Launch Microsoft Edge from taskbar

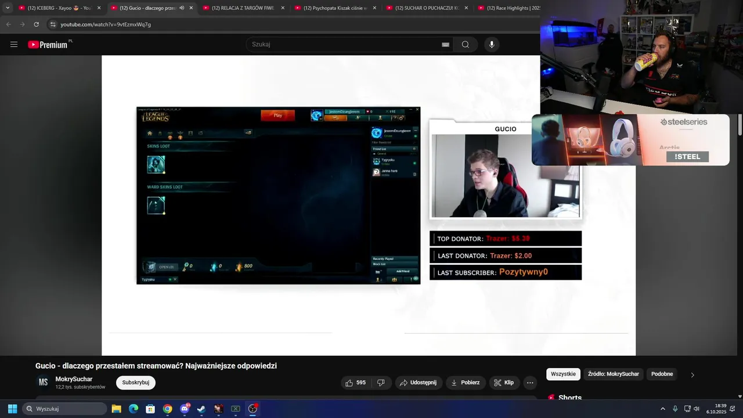pyautogui.click(x=134, y=409)
